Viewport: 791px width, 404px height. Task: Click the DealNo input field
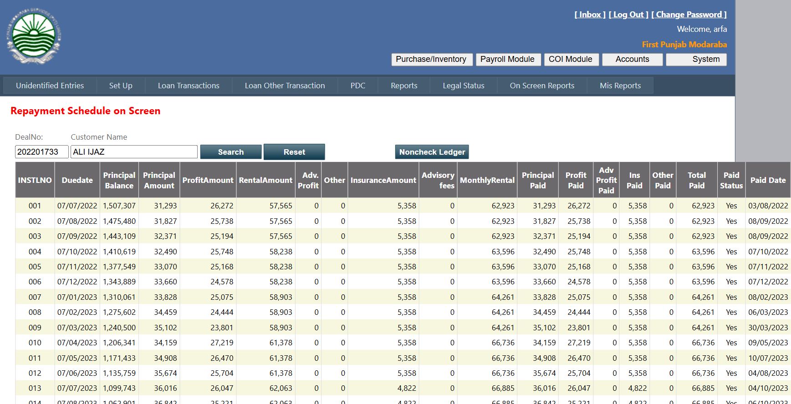point(42,152)
